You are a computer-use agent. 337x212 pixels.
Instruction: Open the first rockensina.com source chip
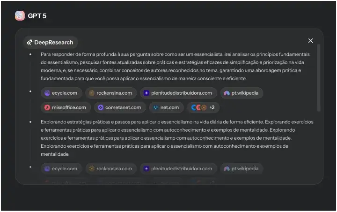pyautogui.click(x=111, y=93)
